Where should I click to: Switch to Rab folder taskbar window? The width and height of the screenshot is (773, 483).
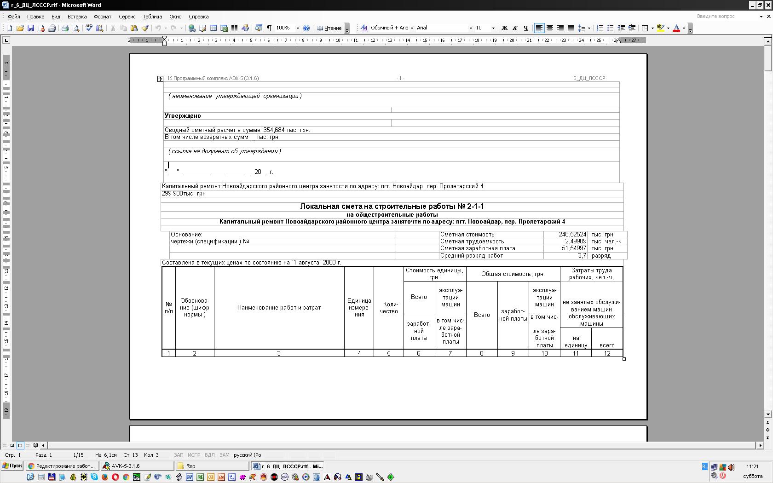(x=212, y=466)
